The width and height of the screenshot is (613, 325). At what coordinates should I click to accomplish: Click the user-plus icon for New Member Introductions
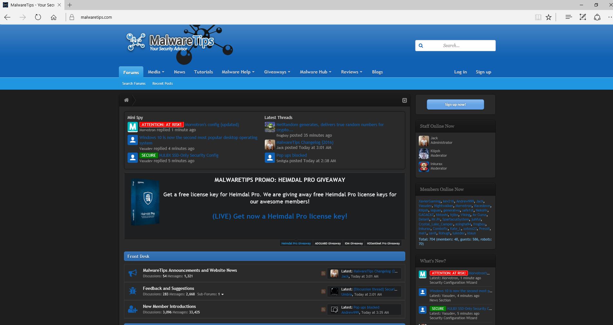132,310
